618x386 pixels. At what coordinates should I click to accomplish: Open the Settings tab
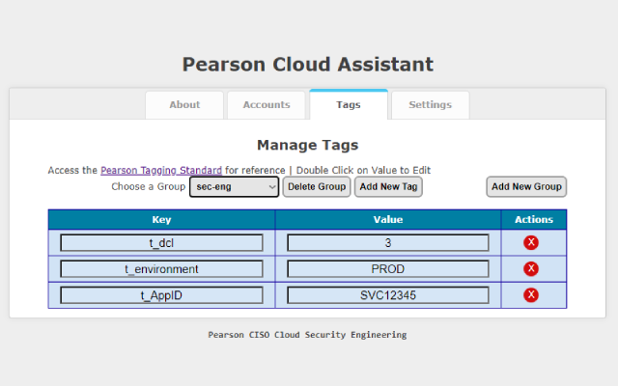pos(431,105)
